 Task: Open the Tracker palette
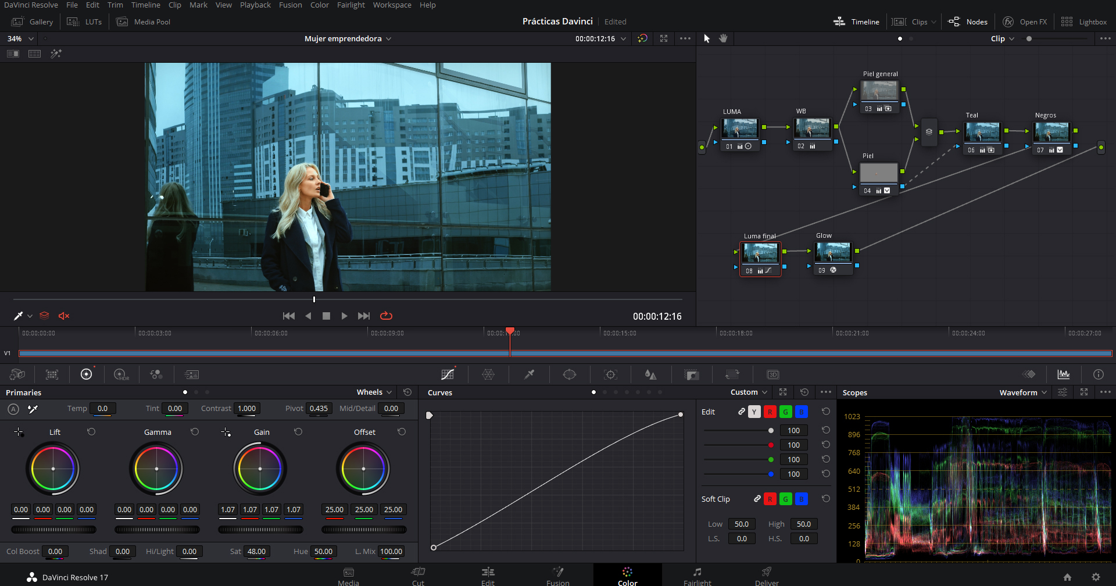point(610,374)
